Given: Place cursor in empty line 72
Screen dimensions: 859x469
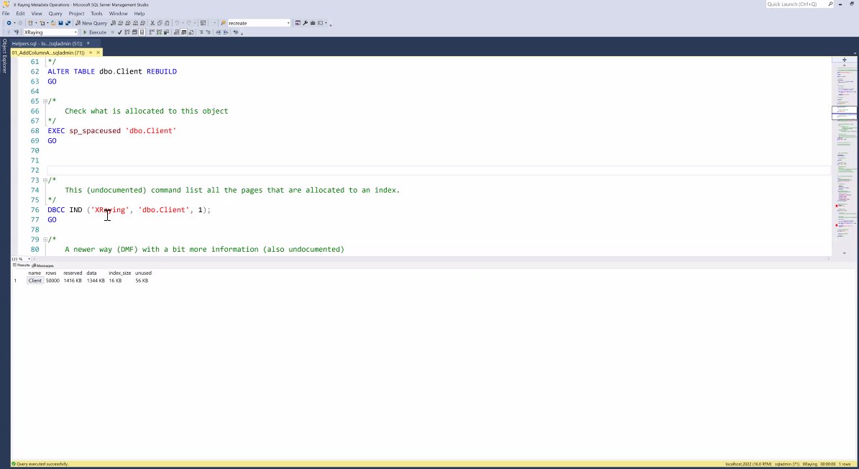Looking at the screenshot, I should click(x=438, y=170).
